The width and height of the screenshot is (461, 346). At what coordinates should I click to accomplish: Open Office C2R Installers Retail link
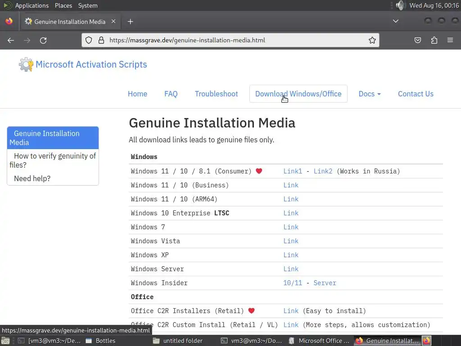pyautogui.click(x=291, y=311)
